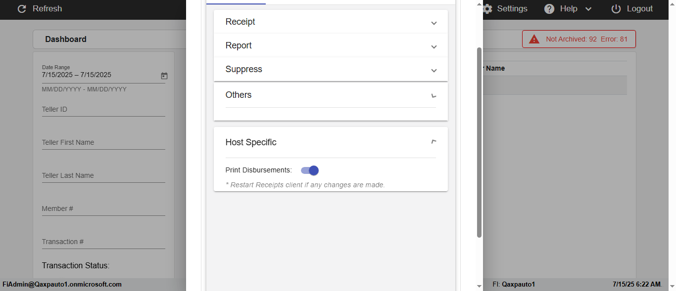The height and width of the screenshot is (291, 676).
Task: Expand the Report section chevron
Action: pyautogui.click(x=434, y=47)
